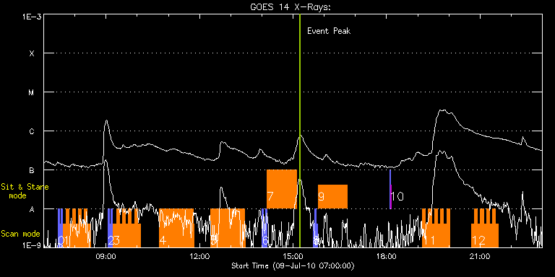Click the 'Event Peak' label
The image size is (555, 277).
click(329, 31)
